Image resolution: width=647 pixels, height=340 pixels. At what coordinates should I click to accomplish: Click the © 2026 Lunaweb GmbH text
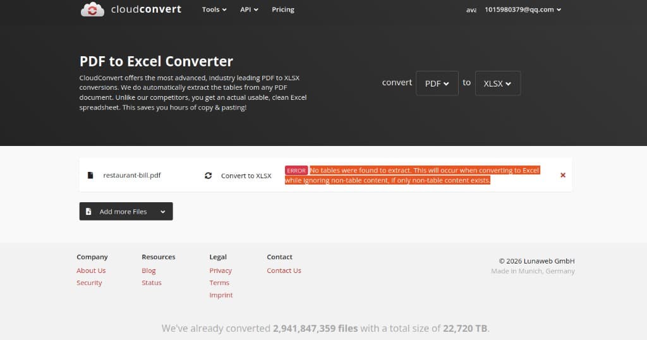537,261
